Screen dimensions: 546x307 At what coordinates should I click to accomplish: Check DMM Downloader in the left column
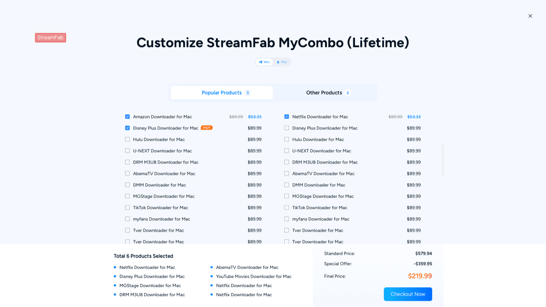[x=128, y=185]
